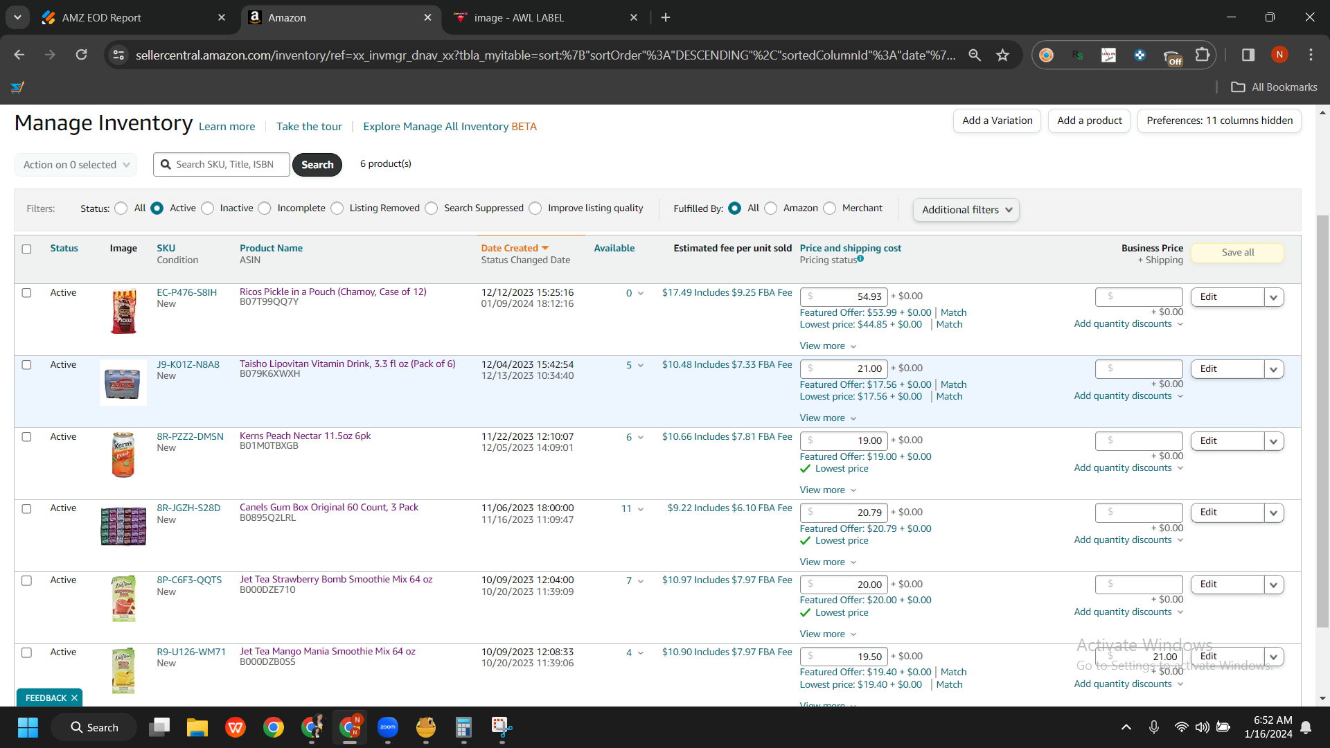Check the select-all products checkbox
Viewport: 1330px width, 748px height.
26,249
